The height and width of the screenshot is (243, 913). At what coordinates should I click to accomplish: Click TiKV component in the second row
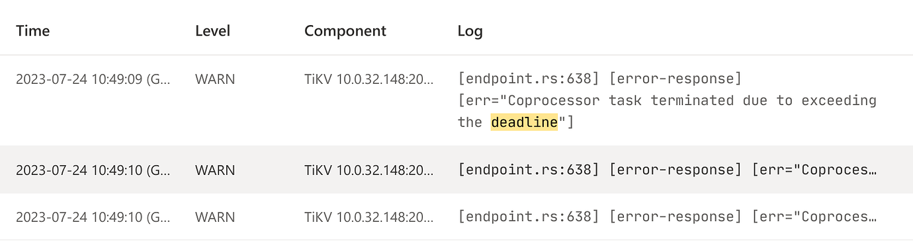pos(369,170)
